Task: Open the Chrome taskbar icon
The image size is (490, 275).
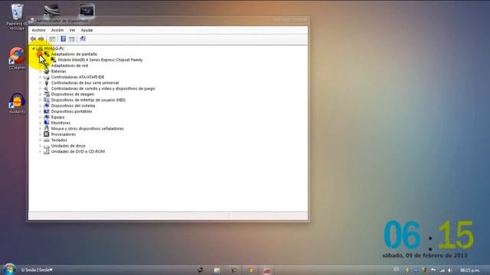Action: (250, 270)
